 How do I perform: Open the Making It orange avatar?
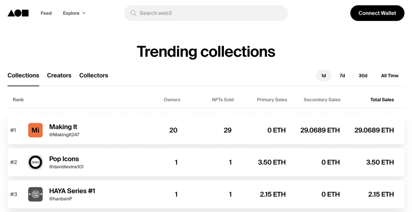coord(35,130)
